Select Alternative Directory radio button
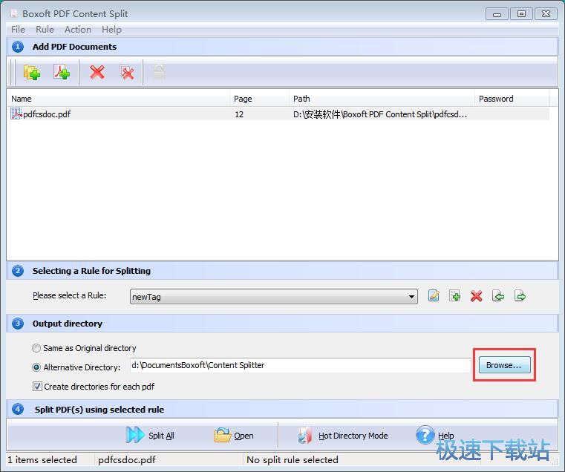The width and height of the screenshot is (565, 472). (36, 367)
